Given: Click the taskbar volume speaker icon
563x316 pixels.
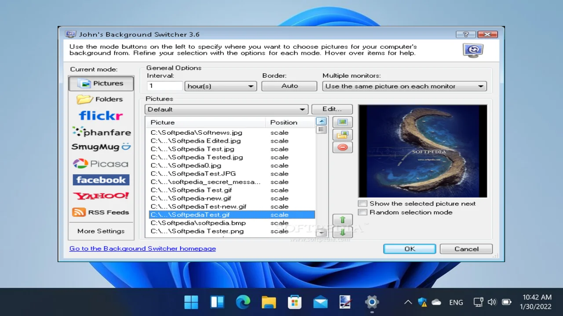Looking at the screenshot, I should tap(492, 302).
